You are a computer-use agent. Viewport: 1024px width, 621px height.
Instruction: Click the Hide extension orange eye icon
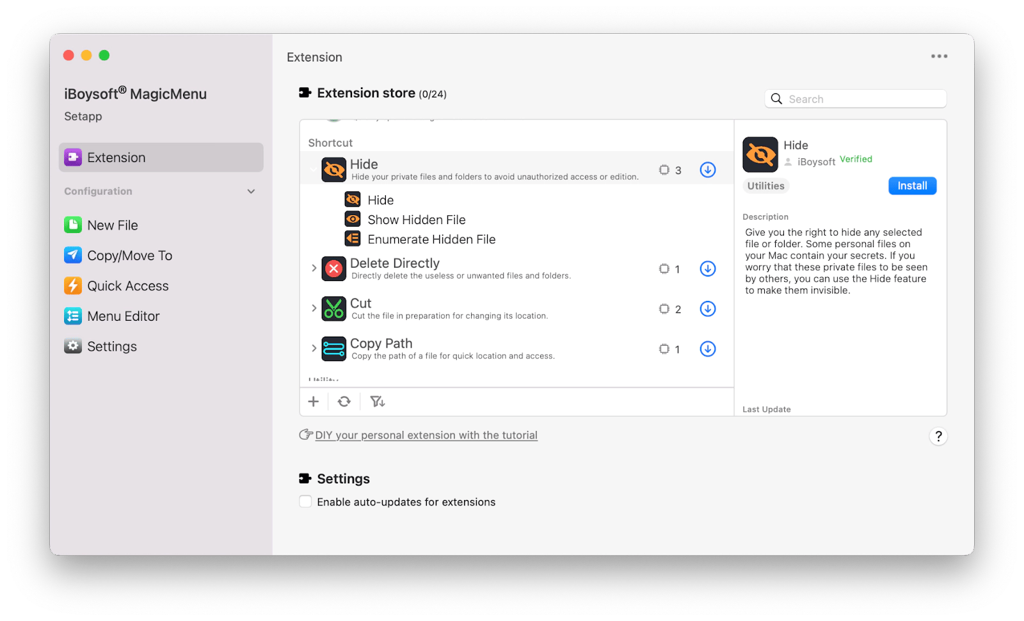(x=333, y=170)
